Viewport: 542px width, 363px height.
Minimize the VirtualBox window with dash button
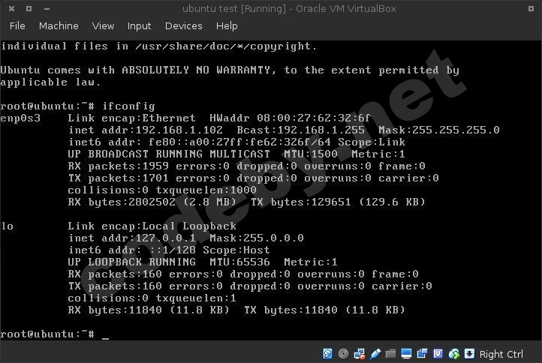(47, 9)
